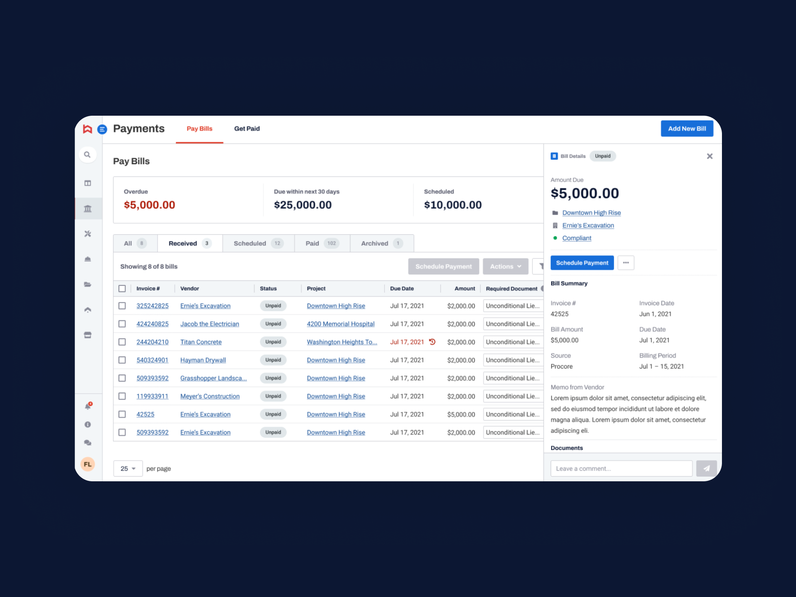Click the chat conversations sidebar icon
The height and width of the screenshot is (597, 796).
pyautogui.click(x=88, y=443)
